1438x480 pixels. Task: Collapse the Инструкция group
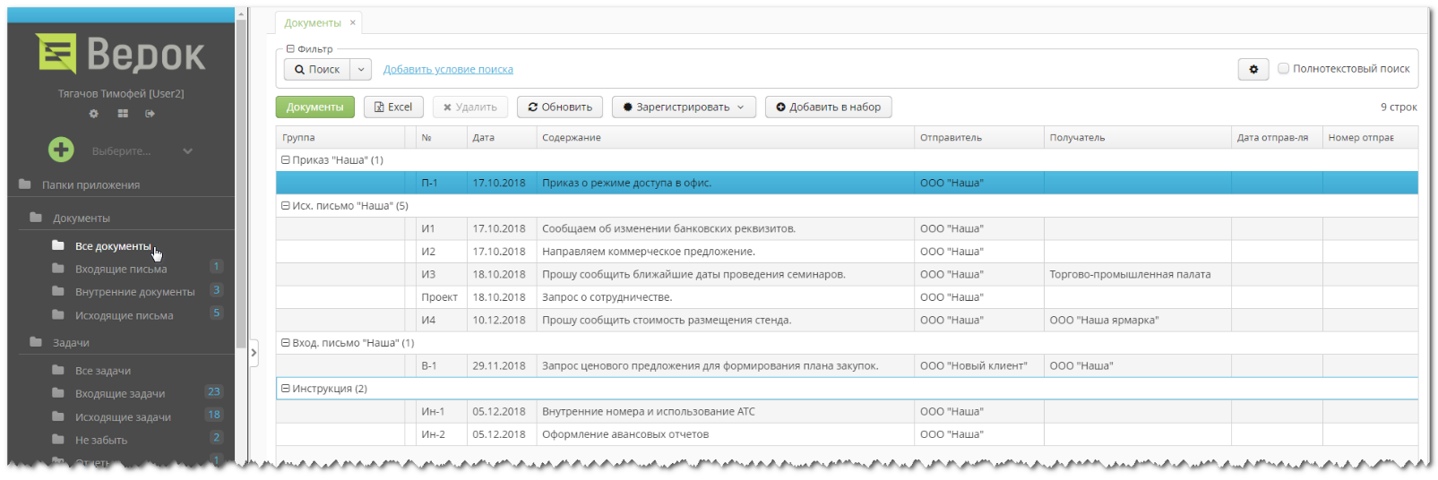click(286, 389)
